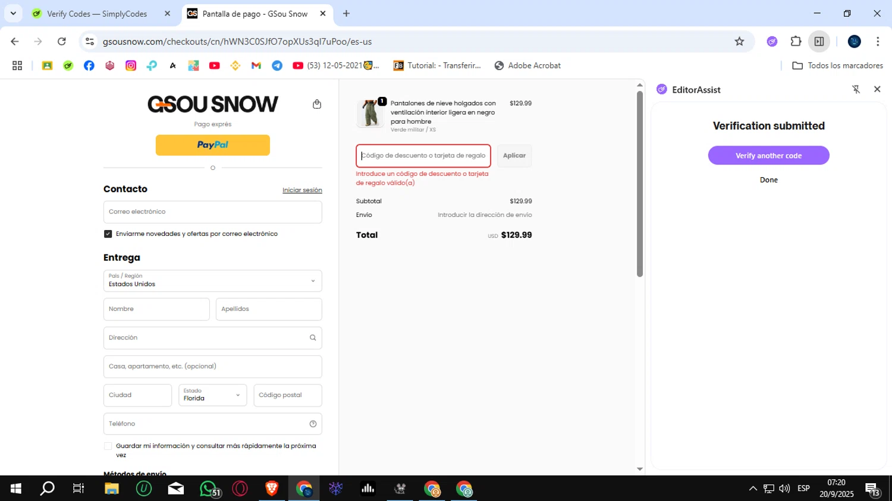The image size is (892, 501).
Task: Click the Iniciar sesión link
Action: pos(302,190)
